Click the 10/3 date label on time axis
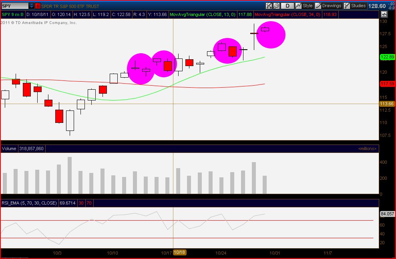Screen dimensions: 396x259 [57, 253]
